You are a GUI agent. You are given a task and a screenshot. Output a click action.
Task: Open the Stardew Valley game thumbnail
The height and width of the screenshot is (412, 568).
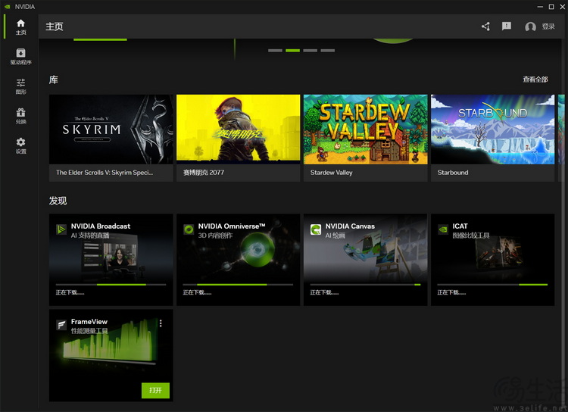(x=365, y=130)
